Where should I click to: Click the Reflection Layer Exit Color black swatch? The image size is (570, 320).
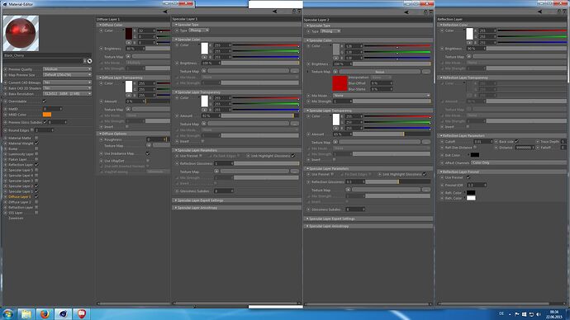pos(475,155)
